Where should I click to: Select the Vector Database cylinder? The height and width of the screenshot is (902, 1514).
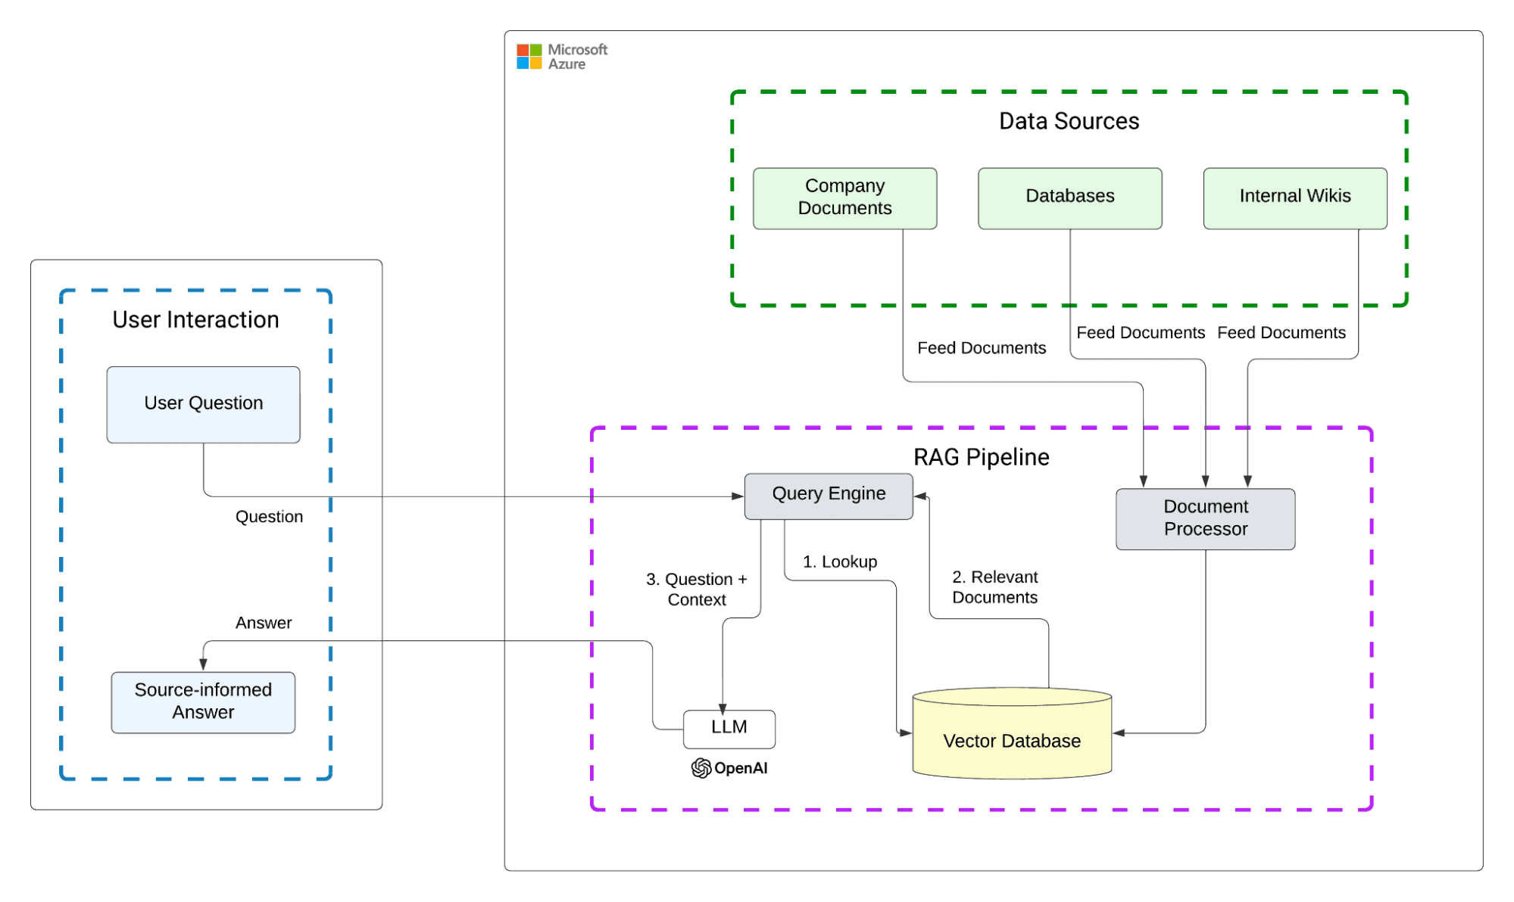coord(1012,732)
